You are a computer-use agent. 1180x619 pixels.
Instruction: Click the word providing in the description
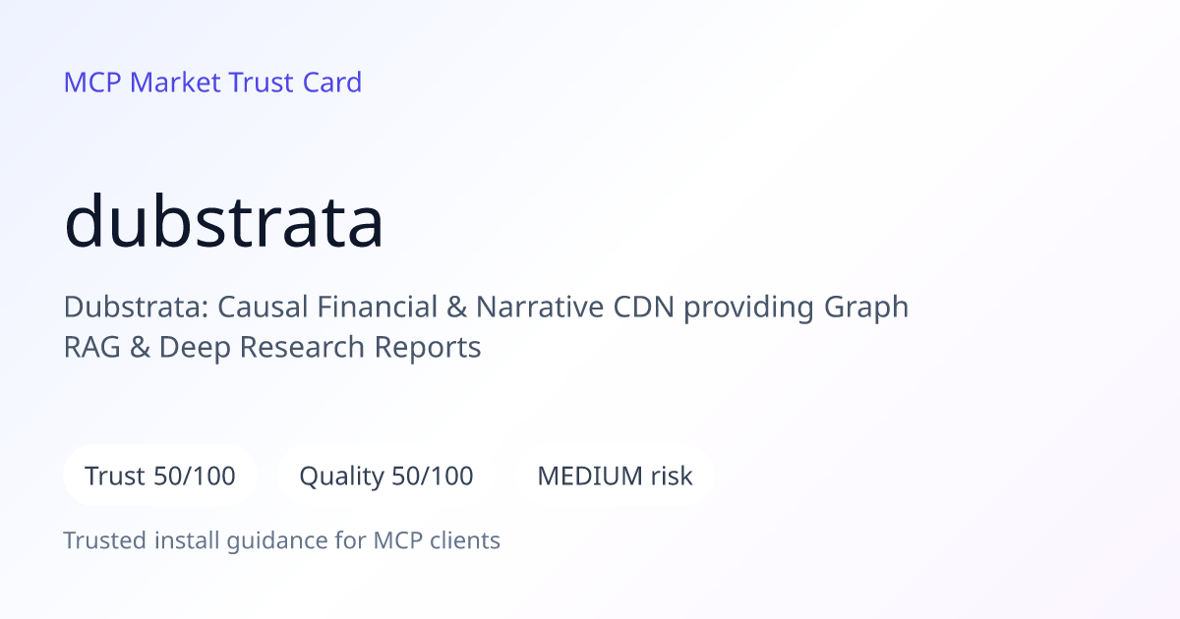[749, 309]
